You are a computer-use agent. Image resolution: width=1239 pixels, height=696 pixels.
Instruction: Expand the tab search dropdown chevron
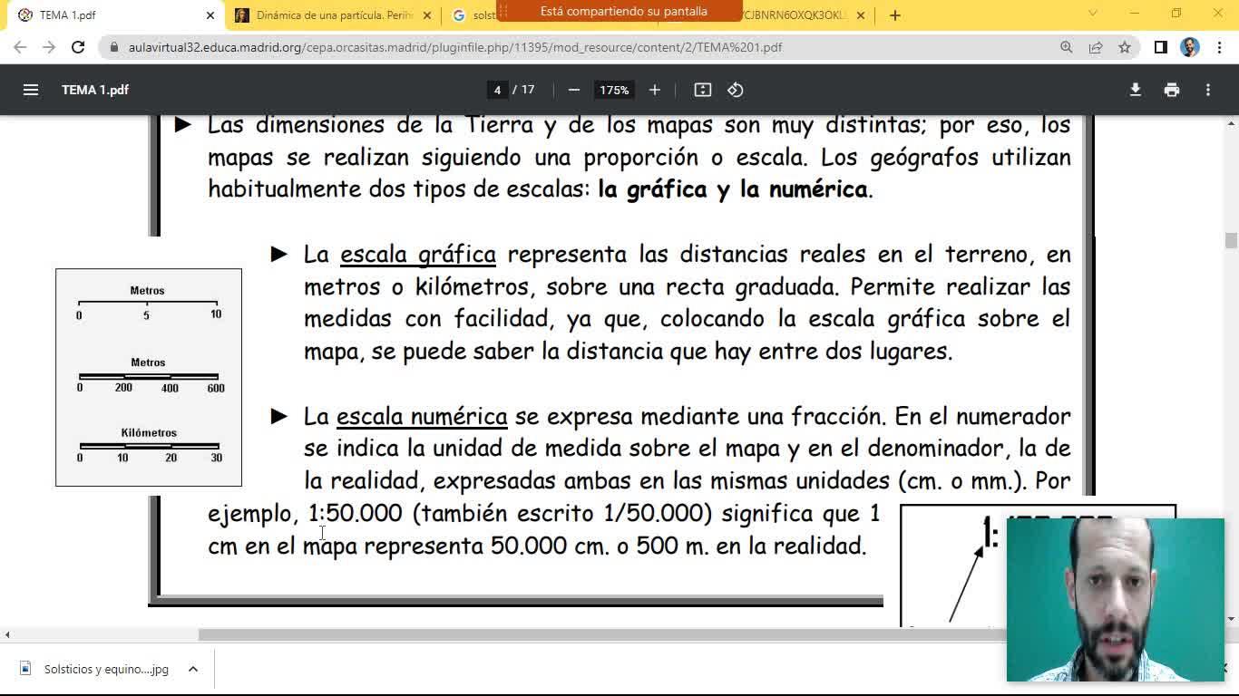click(x=1092, y=14)
